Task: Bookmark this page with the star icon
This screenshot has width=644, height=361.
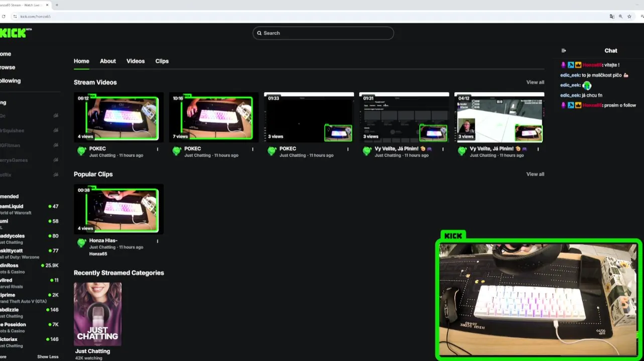Action: point(629,17)
